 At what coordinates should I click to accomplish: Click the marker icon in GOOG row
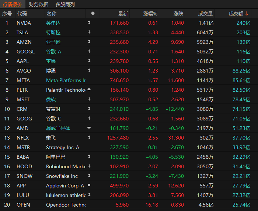(89, 118)
